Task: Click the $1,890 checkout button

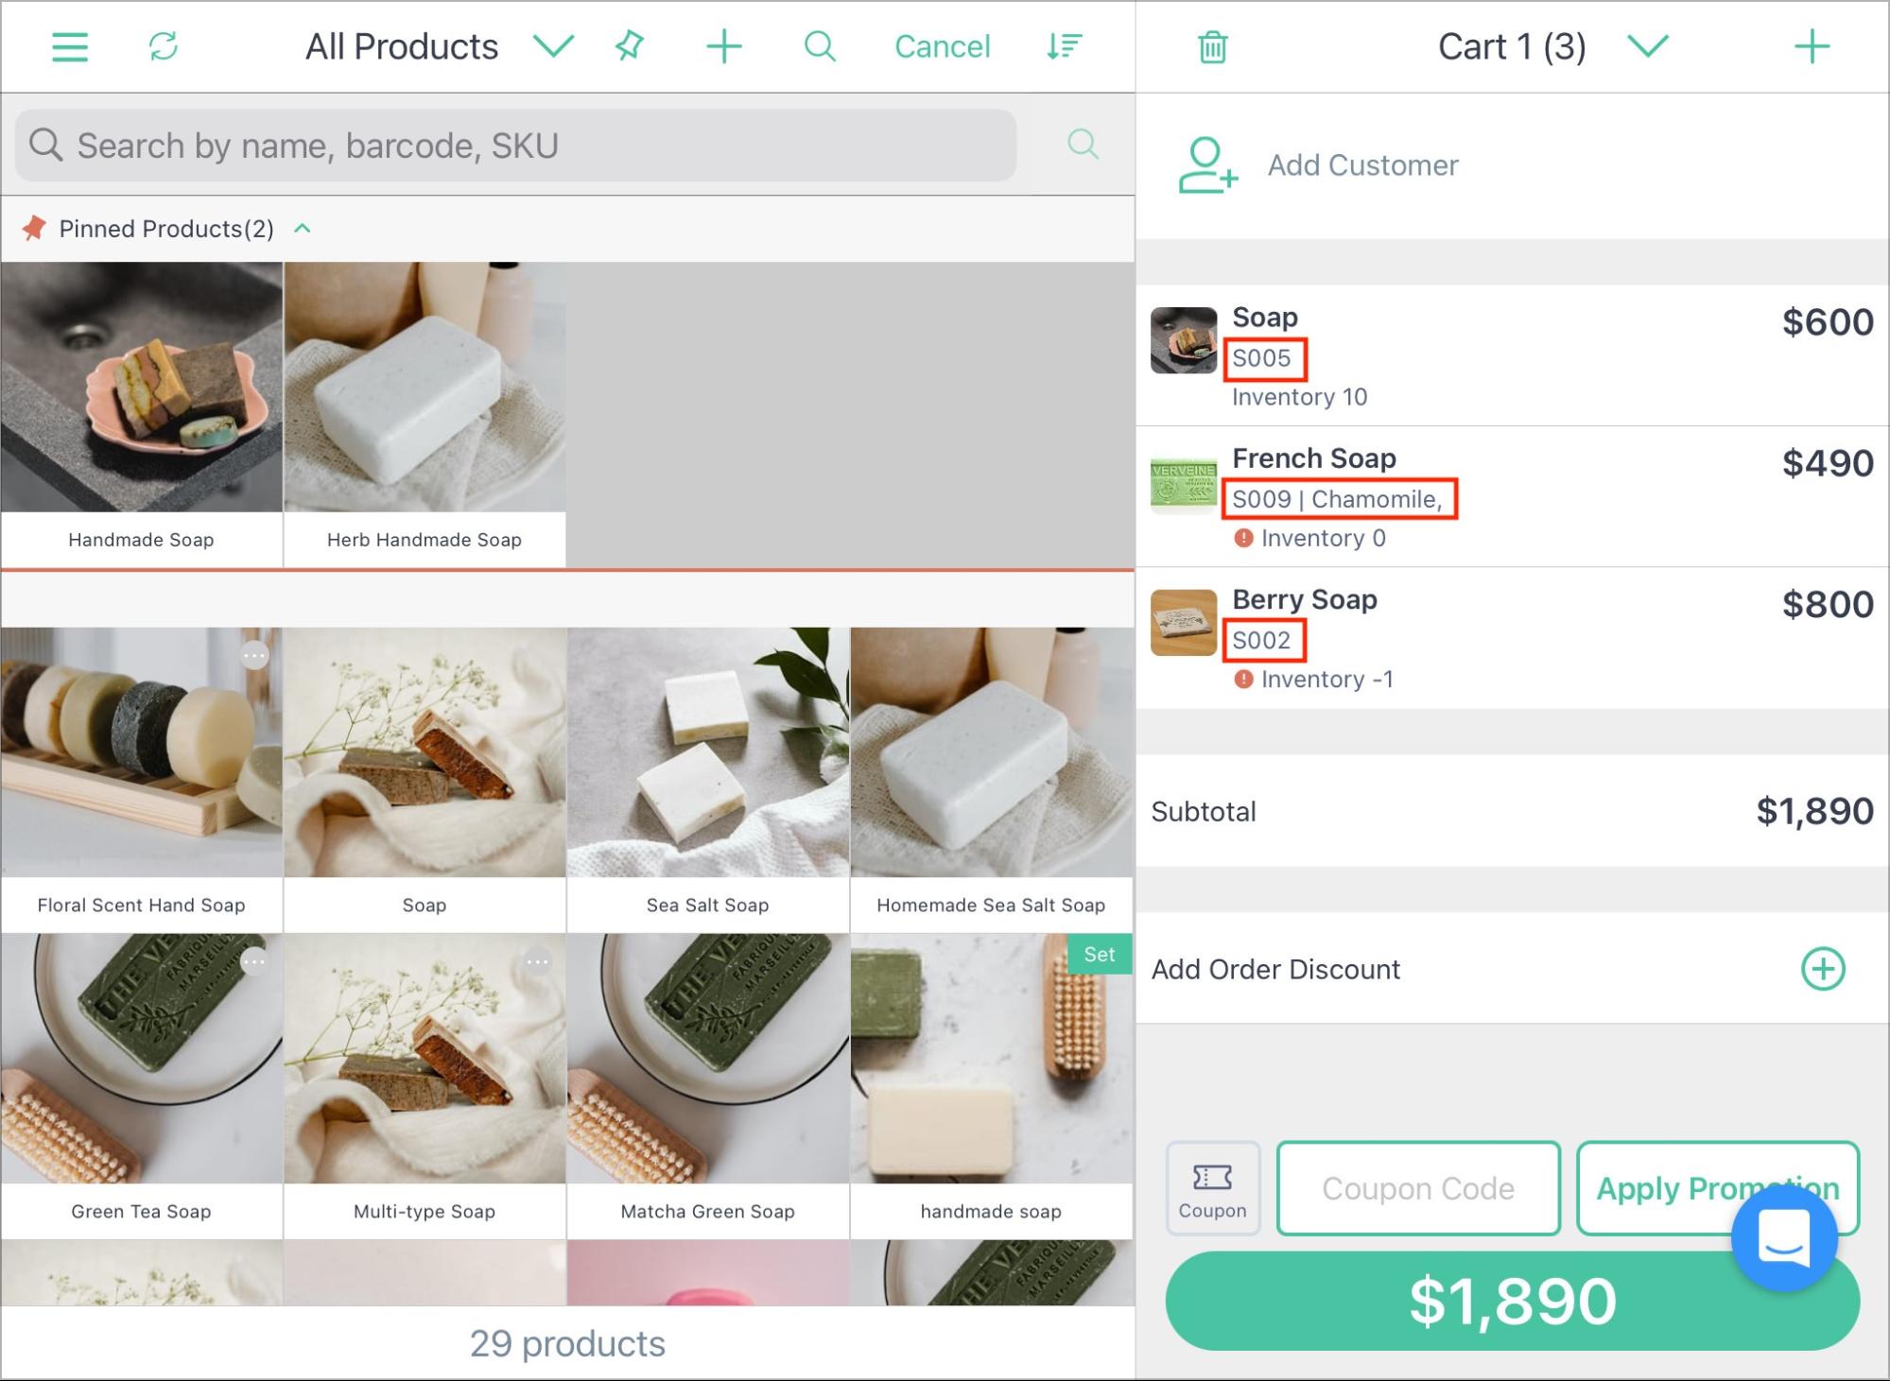Action: click(1512, 1301)
